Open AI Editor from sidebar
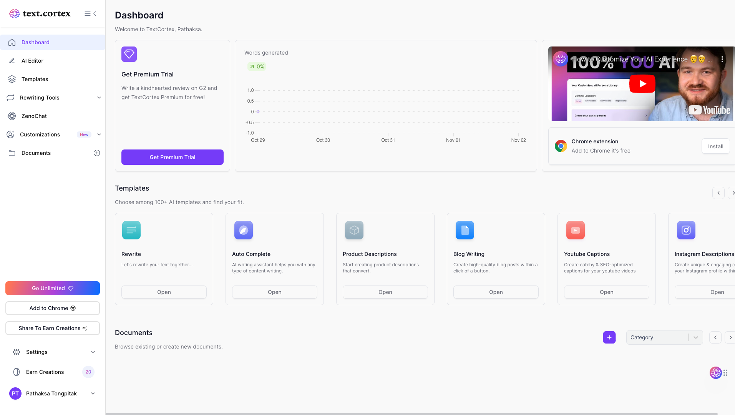The height and width of the screenshot is (415, 735). click(x=32, y=61)
